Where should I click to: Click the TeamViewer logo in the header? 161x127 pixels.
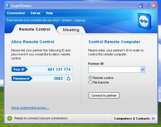pyautogui.click(x=144, y=21)
